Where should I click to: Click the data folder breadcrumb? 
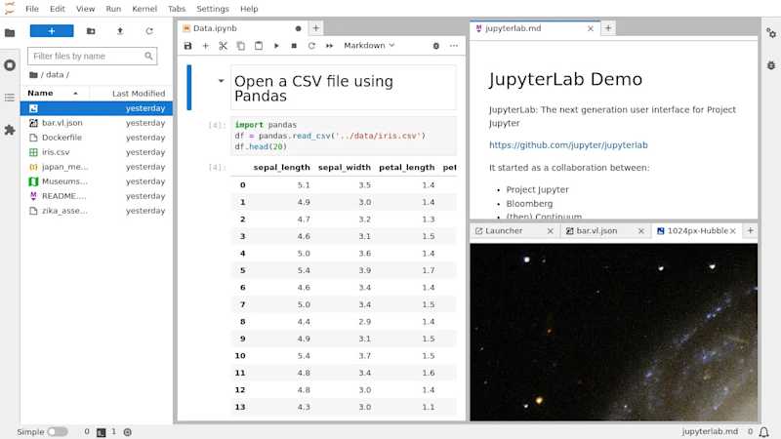pos(55,75)
